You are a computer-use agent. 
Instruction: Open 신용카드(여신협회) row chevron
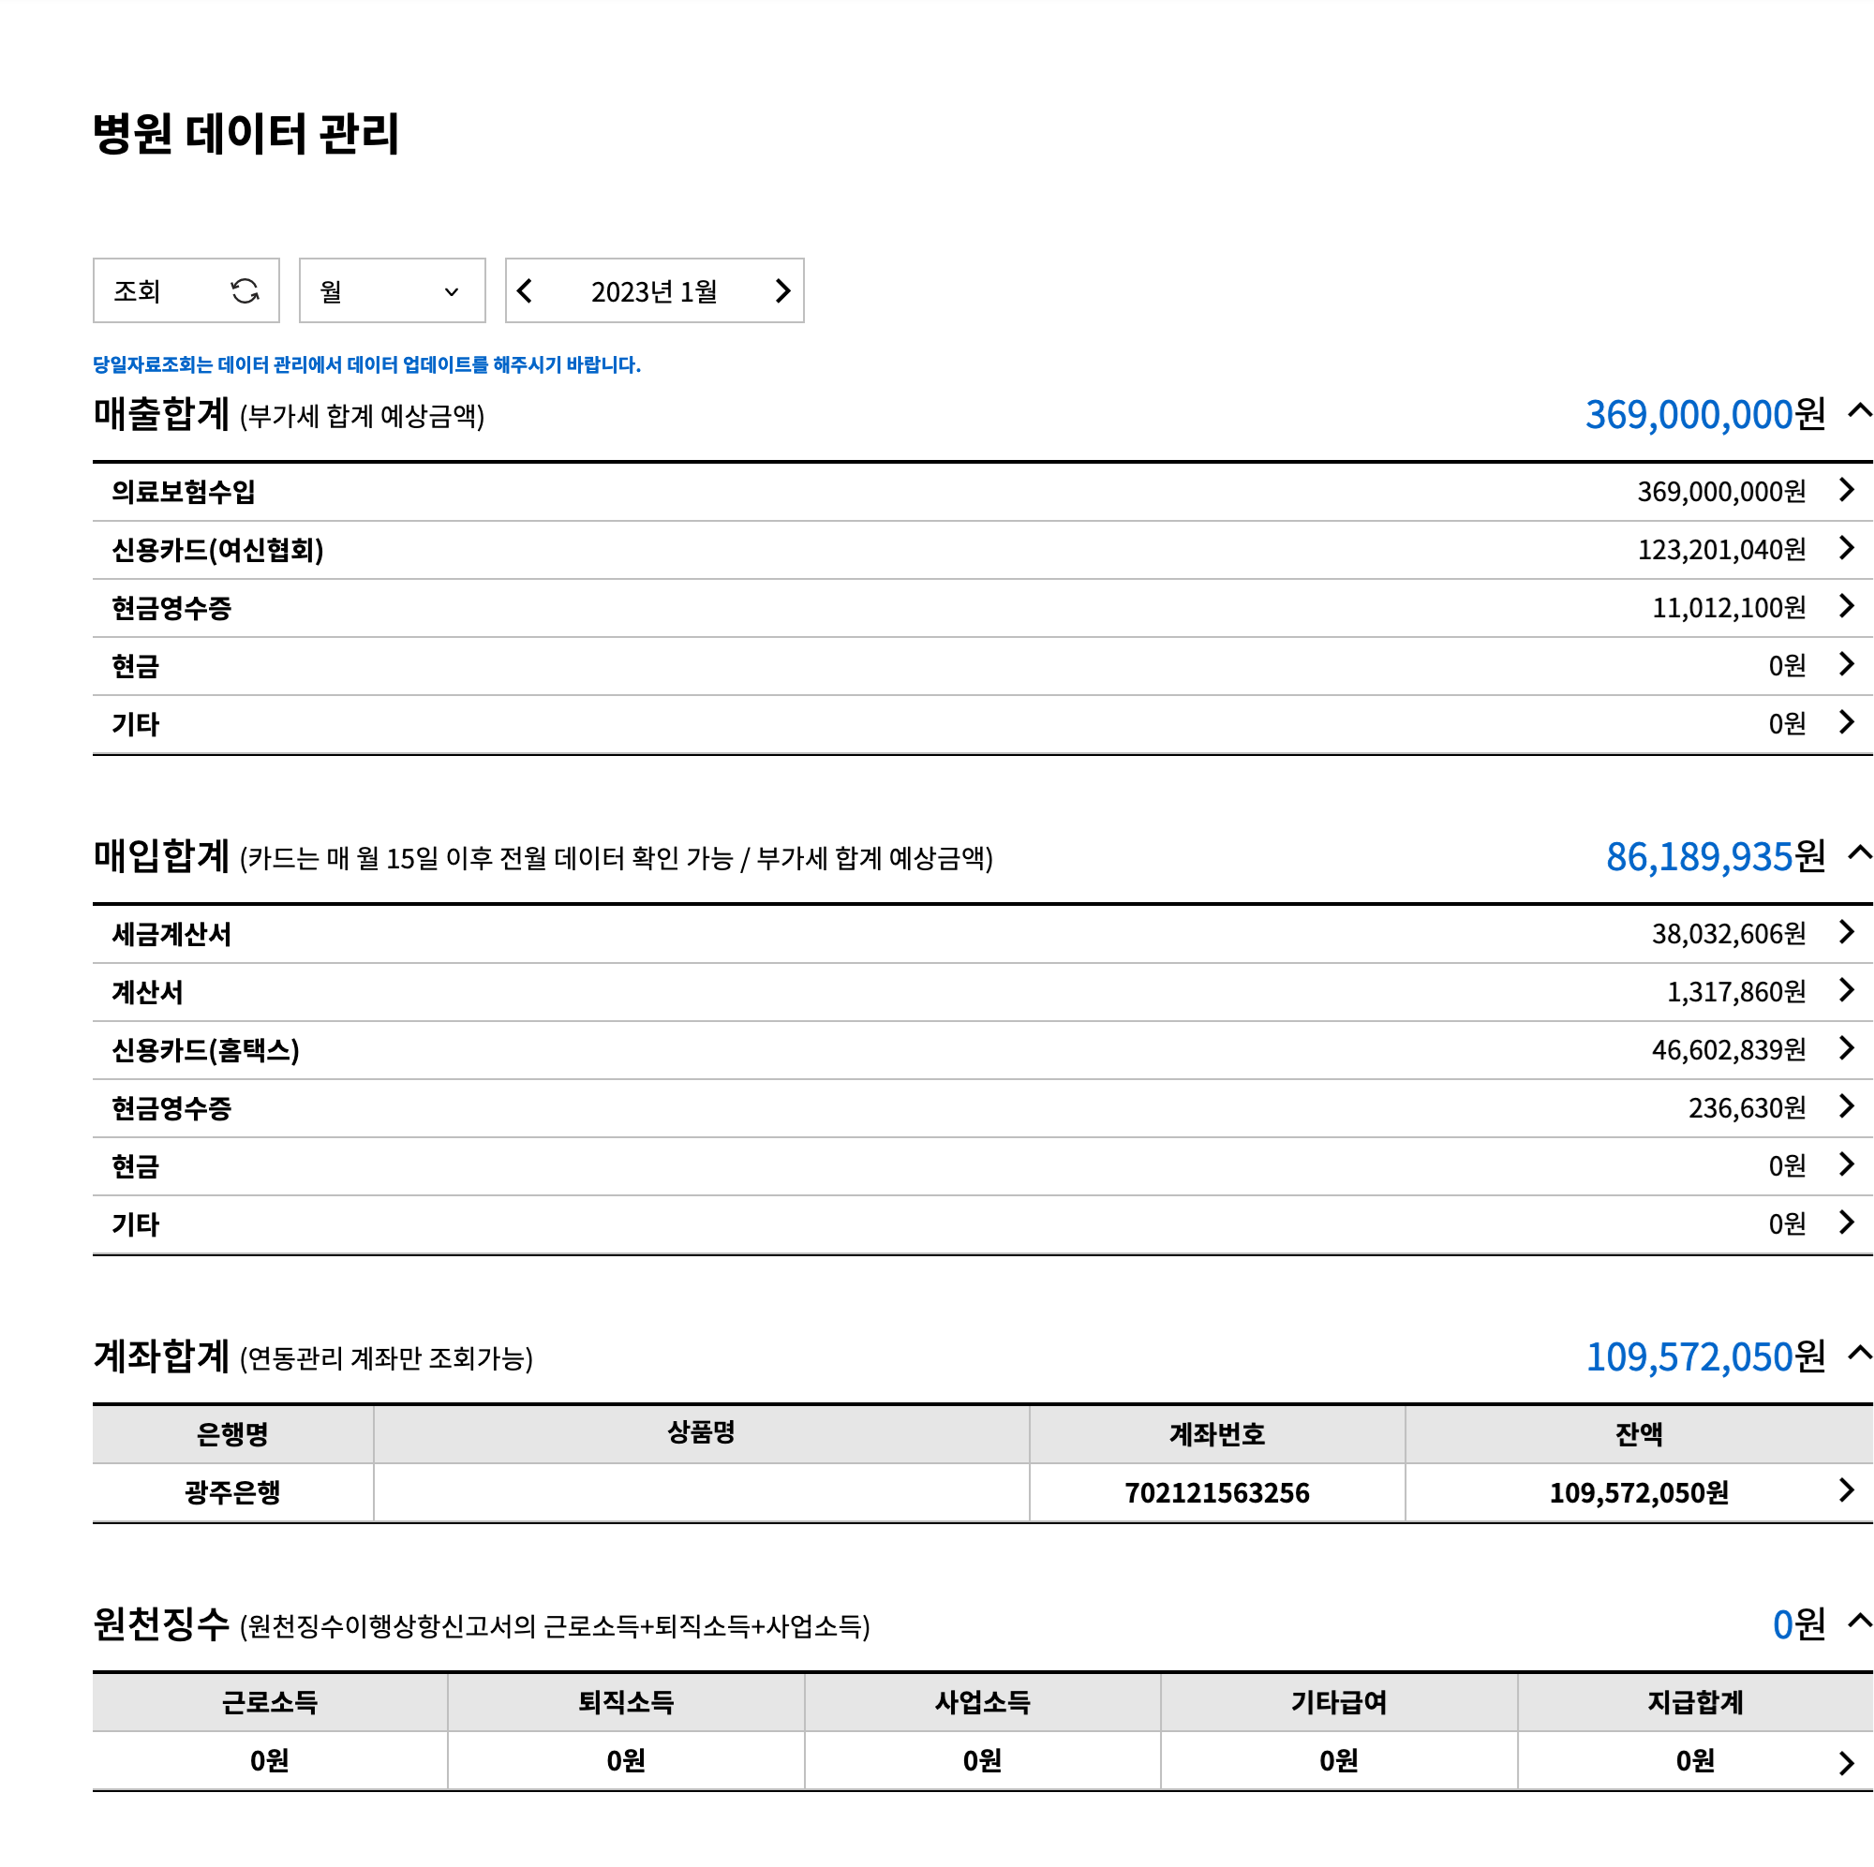click(1846, 548)
